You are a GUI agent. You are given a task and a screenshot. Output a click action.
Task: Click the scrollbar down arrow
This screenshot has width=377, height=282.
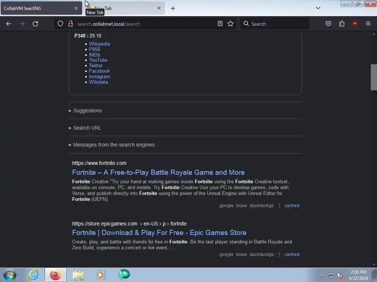pos(374,264)
